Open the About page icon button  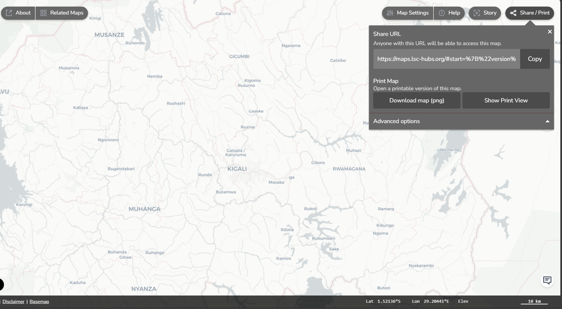point(18,13)
